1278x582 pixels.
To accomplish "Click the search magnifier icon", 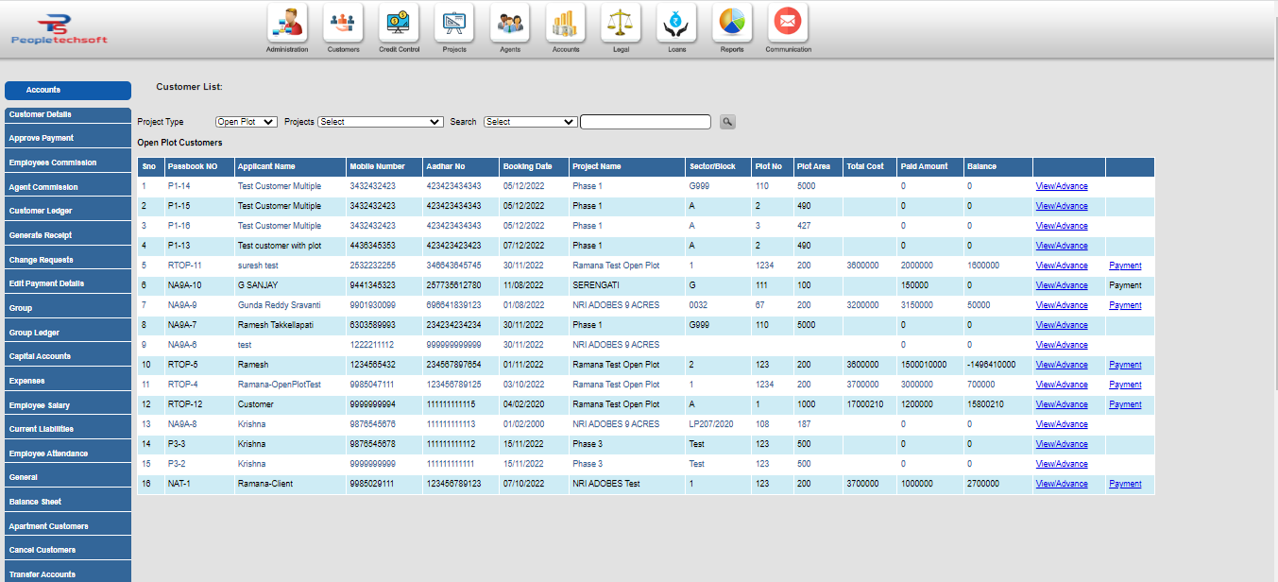I will point(727,121).
